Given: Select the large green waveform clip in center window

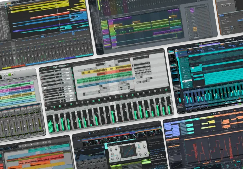Looking at the screenshot, I should coord(105,77).
